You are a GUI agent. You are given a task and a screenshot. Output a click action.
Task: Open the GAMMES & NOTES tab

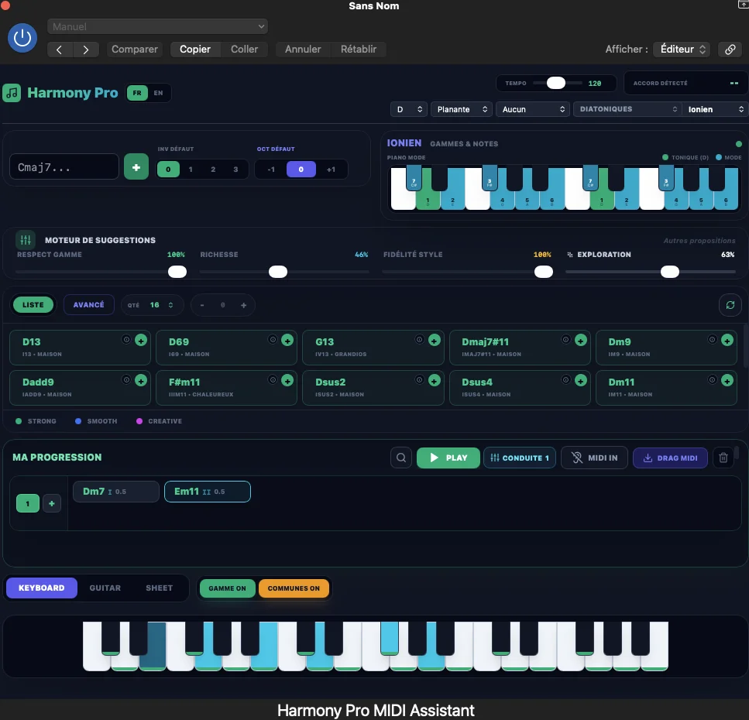[x=464, y=144]
